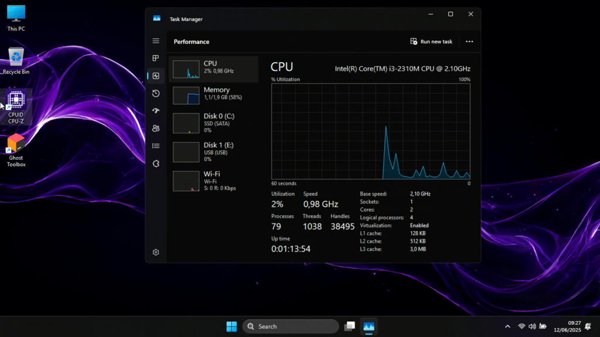Open the Task Manager navigation hamburger menu
The height and width of the screenshot is (337, 600).
(156, 41)
